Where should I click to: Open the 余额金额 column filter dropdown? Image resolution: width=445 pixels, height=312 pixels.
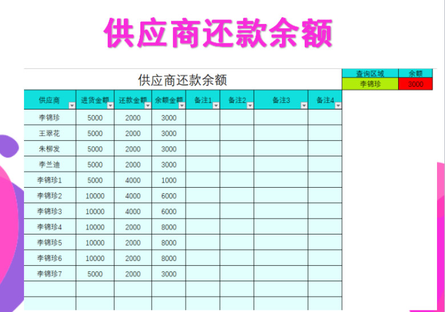click(182, 106)
